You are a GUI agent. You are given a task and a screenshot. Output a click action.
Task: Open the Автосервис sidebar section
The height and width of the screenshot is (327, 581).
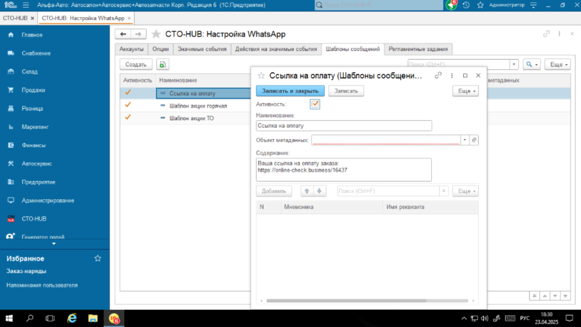click(x=37, y=163)
